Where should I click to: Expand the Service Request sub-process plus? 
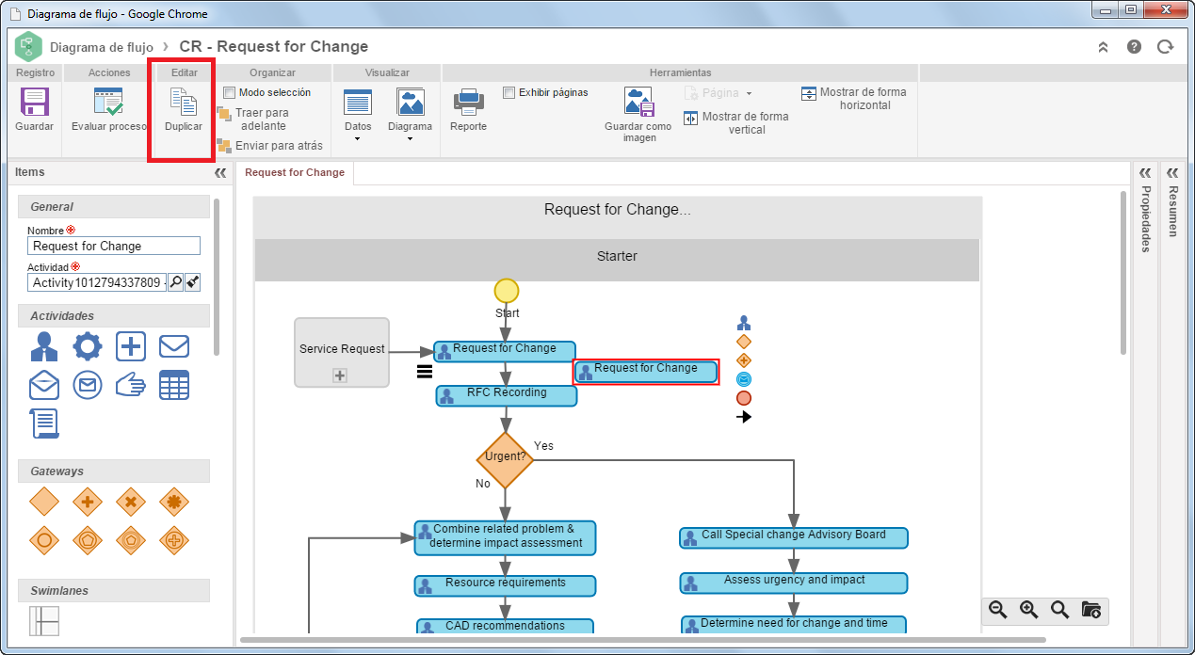(x=340, y=375)
